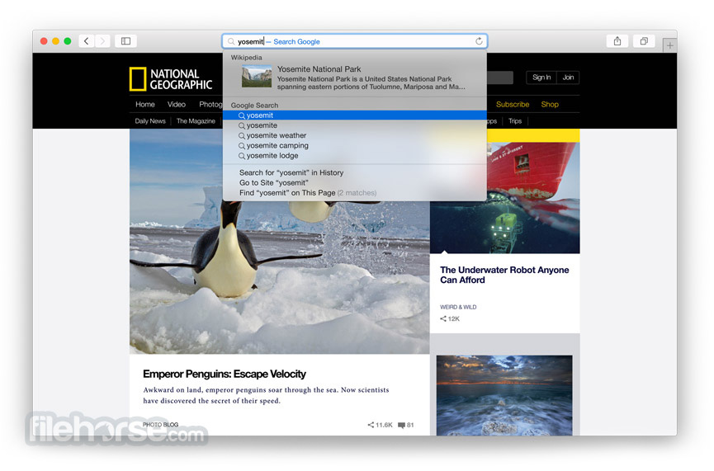Choose 'yosemite weather' suggestion
714x471 pixels.
(354, 135)
